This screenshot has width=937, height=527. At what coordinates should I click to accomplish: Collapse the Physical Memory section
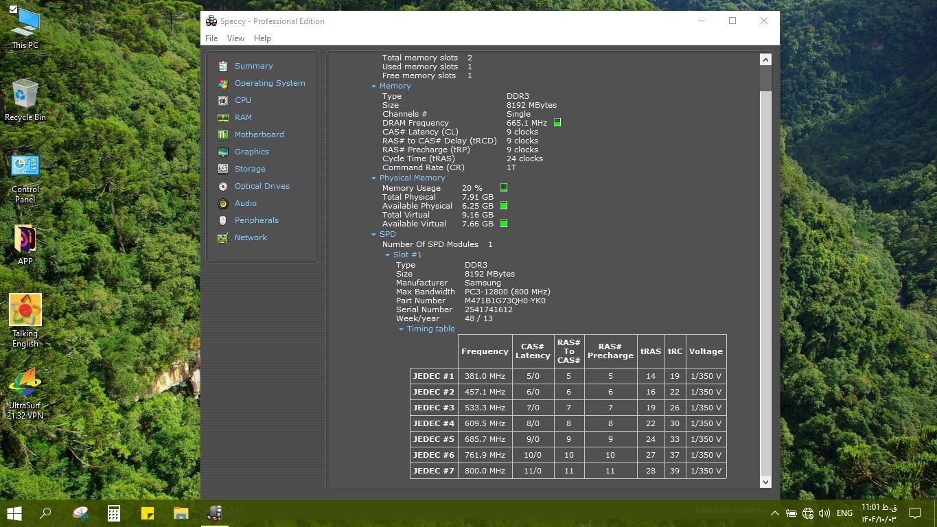(373, 178)
